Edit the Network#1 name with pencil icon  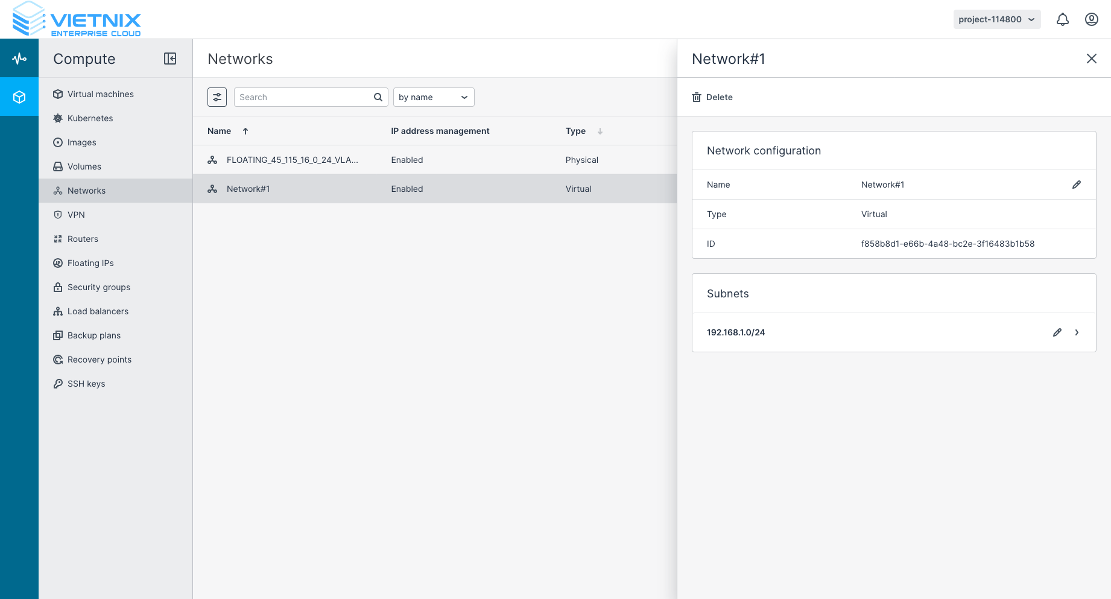pyautogui.click(x=1076, y=185)
